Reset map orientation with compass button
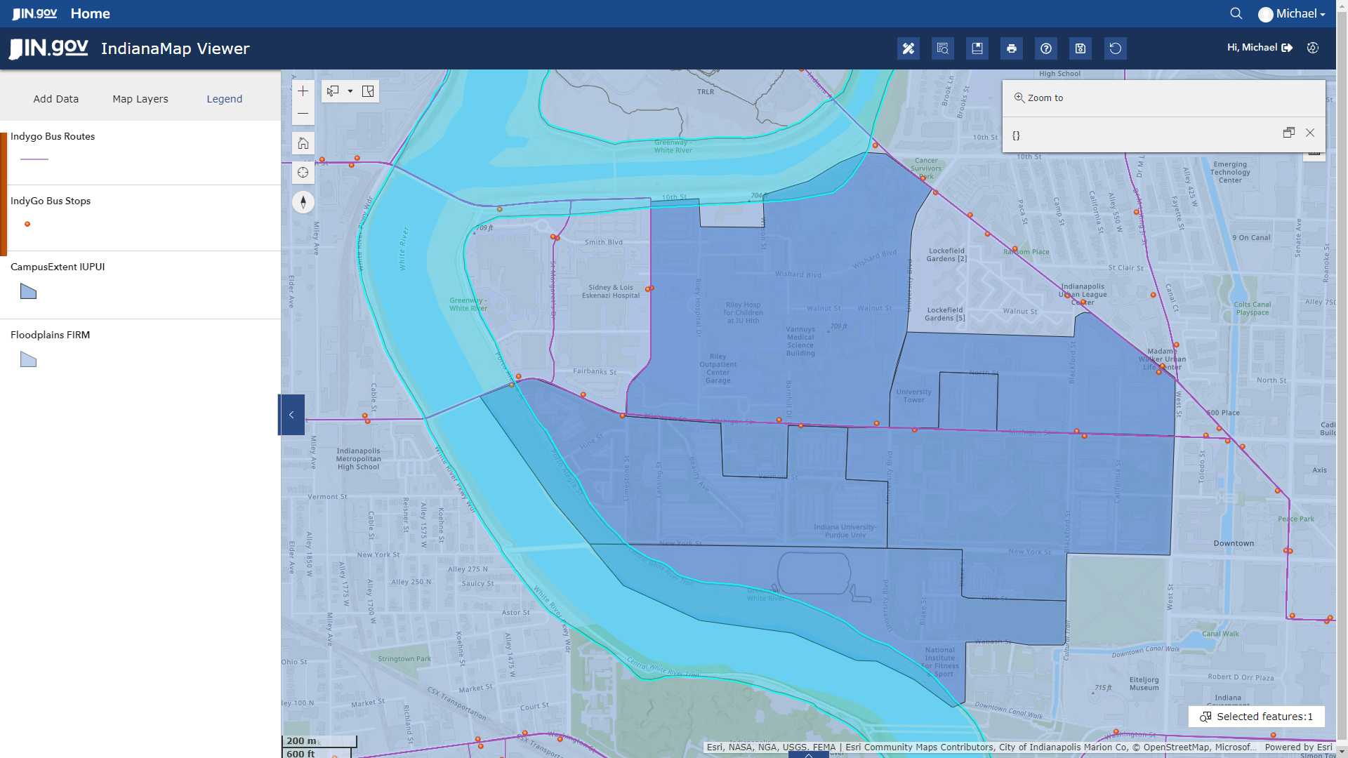The height and width of the screenshot is (758, 1348). pyautogui.click(x=303, y=202)
